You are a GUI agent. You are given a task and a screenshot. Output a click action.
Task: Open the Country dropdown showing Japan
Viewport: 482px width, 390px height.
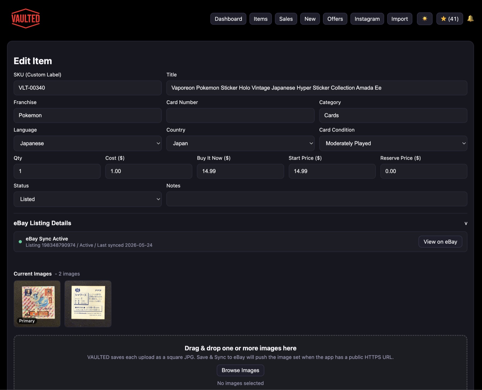(240, 143)
